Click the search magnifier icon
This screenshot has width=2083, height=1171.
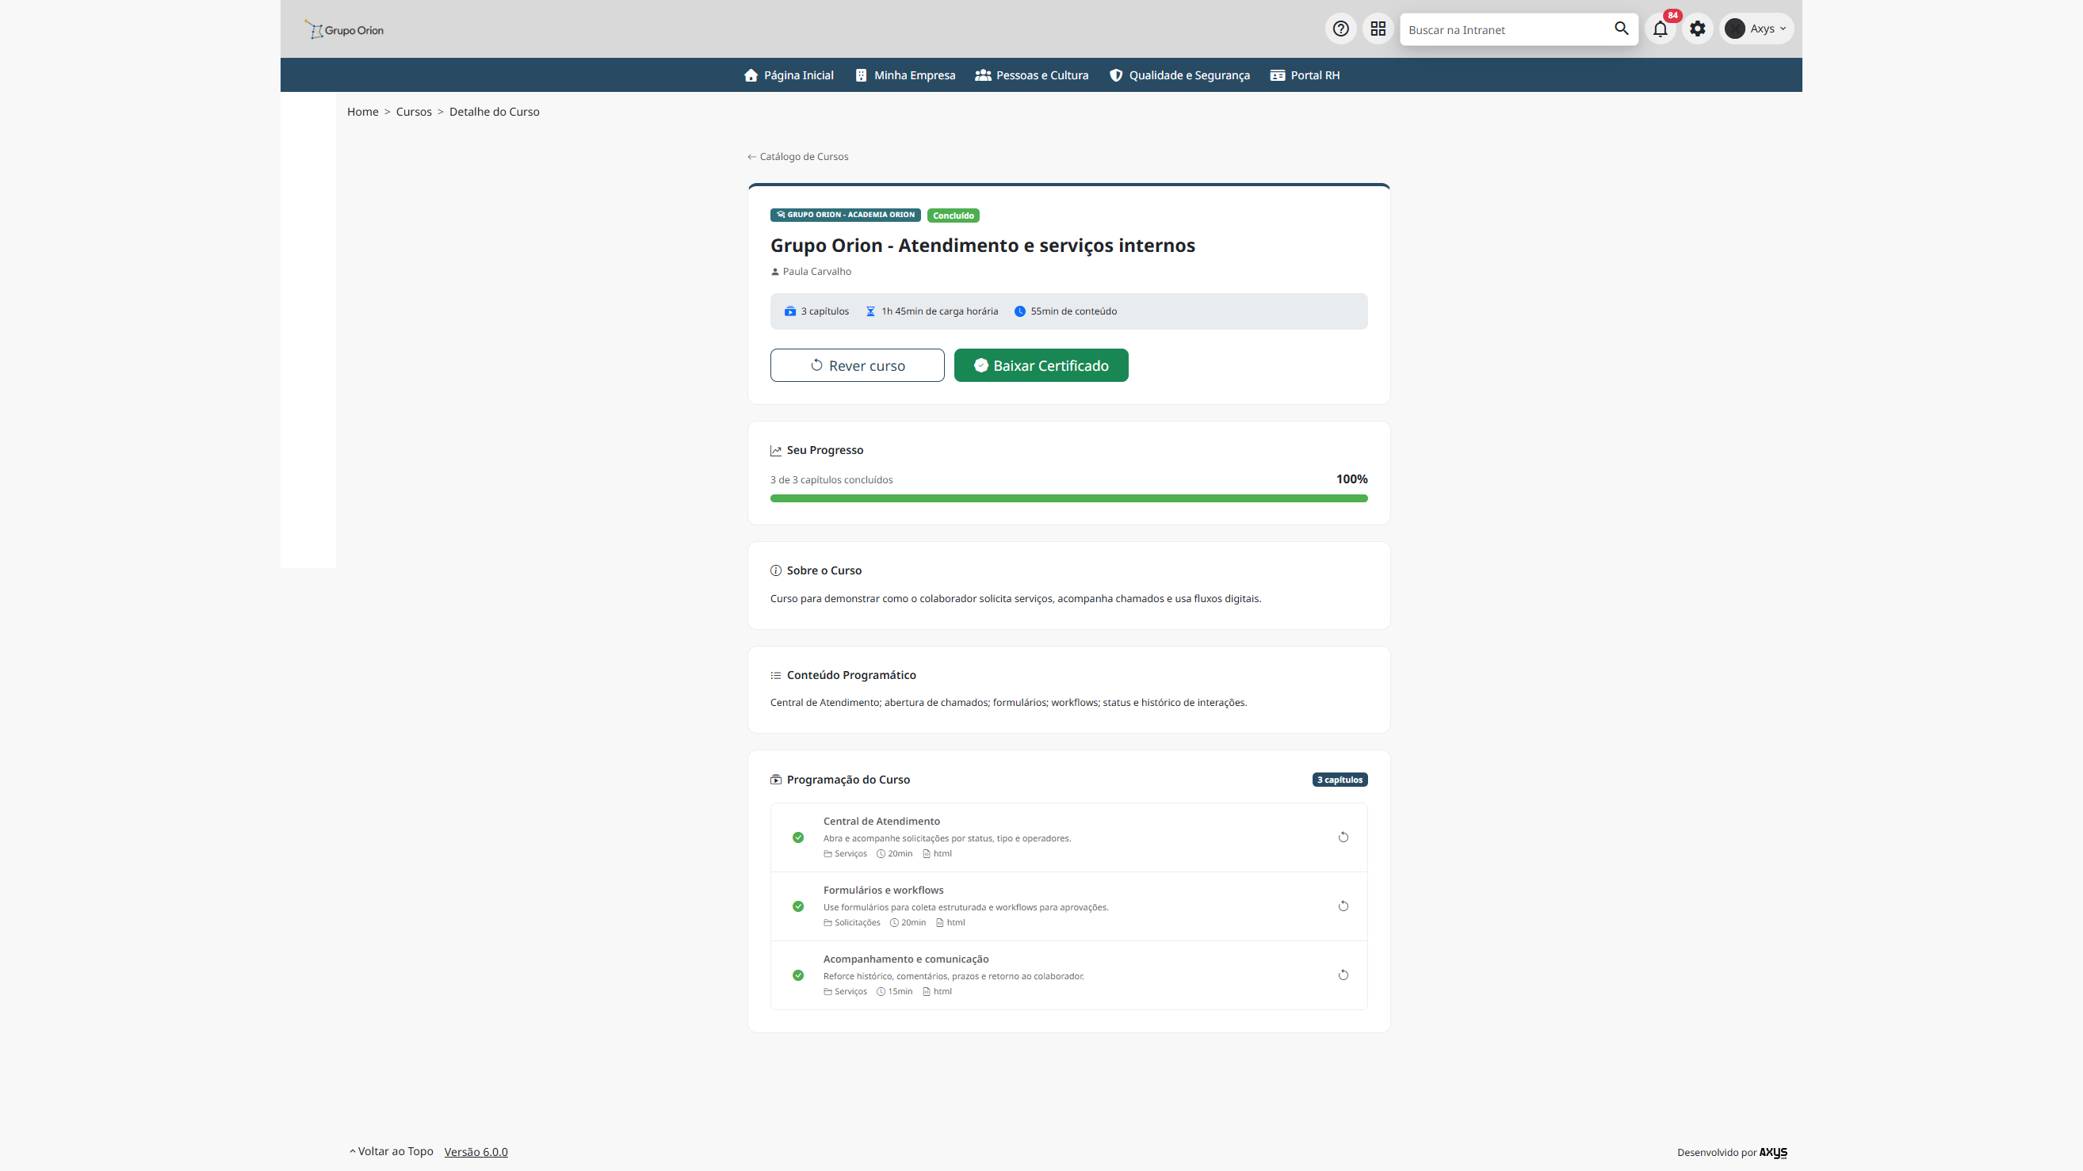(x=1621, y=29)
